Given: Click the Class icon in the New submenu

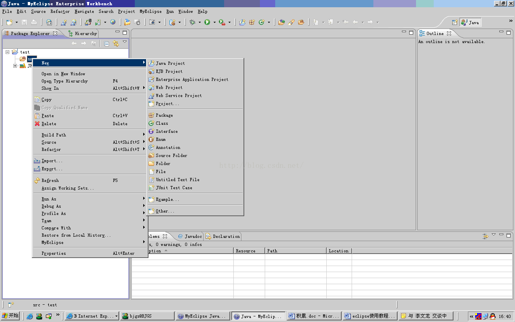Looking at the screenshot, I should point(151,123).
